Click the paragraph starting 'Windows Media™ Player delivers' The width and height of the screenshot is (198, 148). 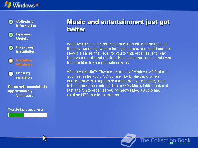click(x=118, y=83)
